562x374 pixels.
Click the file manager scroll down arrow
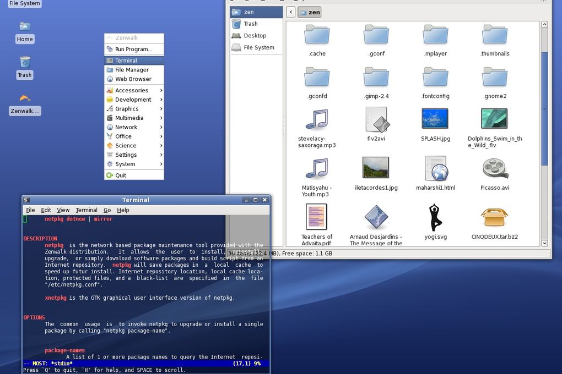pos(544,243)
